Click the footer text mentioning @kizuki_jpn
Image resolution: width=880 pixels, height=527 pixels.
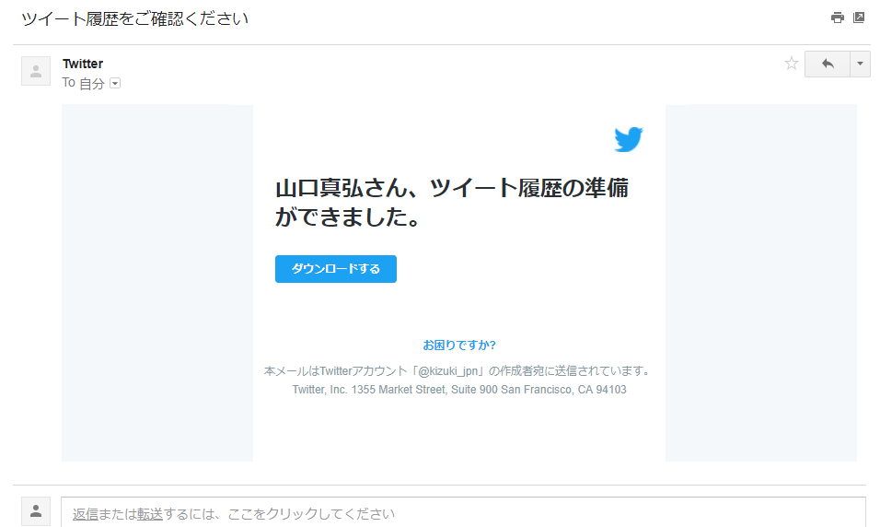coord(459,370)
